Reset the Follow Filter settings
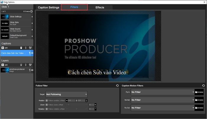Image resolution: width=207 pixels, height=119 pixels. coord(117,85)
